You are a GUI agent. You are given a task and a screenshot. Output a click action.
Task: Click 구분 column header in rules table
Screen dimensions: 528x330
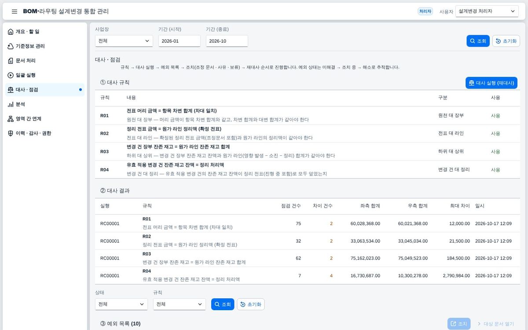(x=443, y=98)
